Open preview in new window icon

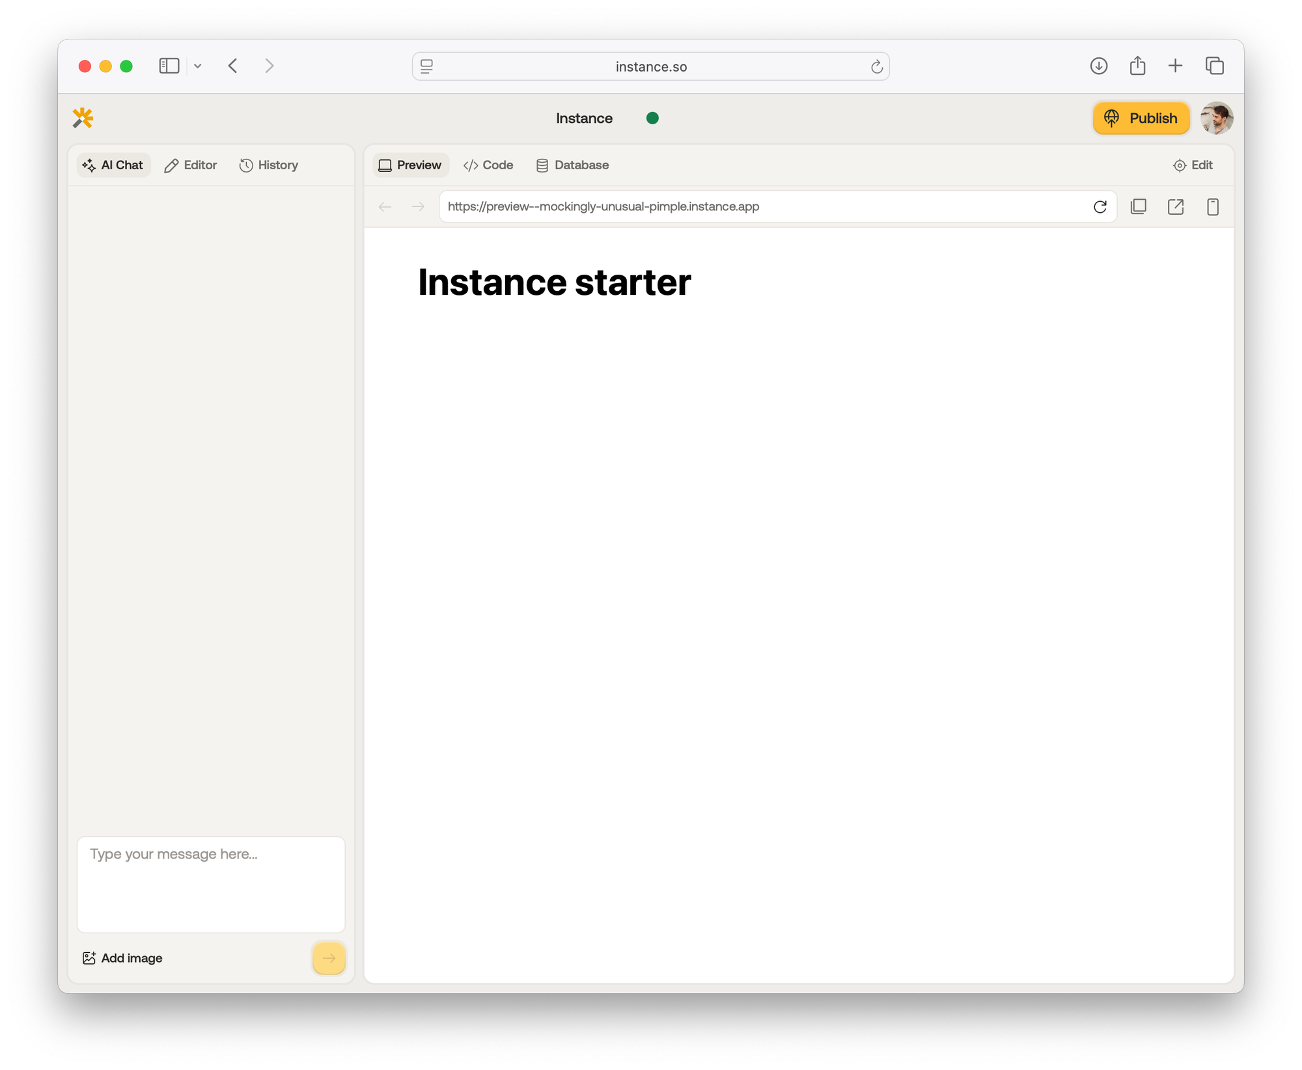(1175, 207)
